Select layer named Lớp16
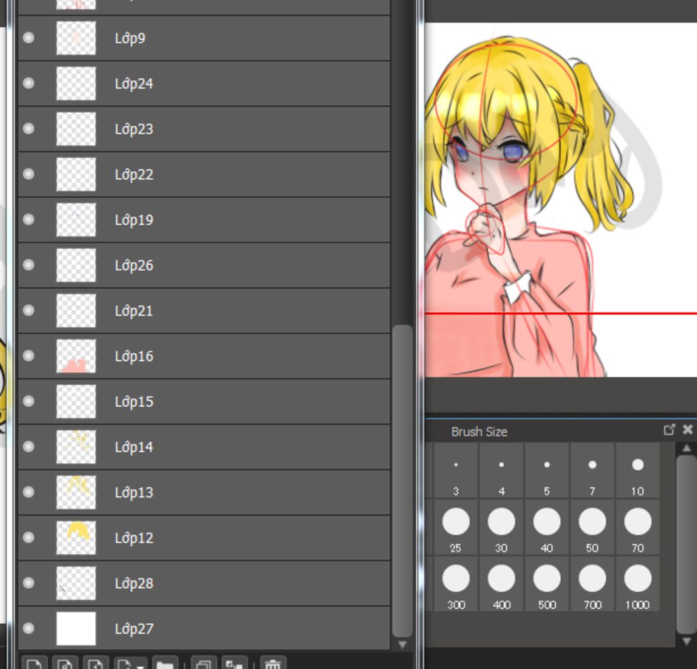 tap(204, 356)
